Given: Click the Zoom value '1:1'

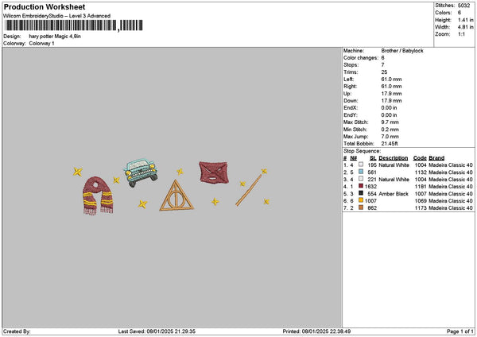Looking at the screenshot, I should point(461,34).
